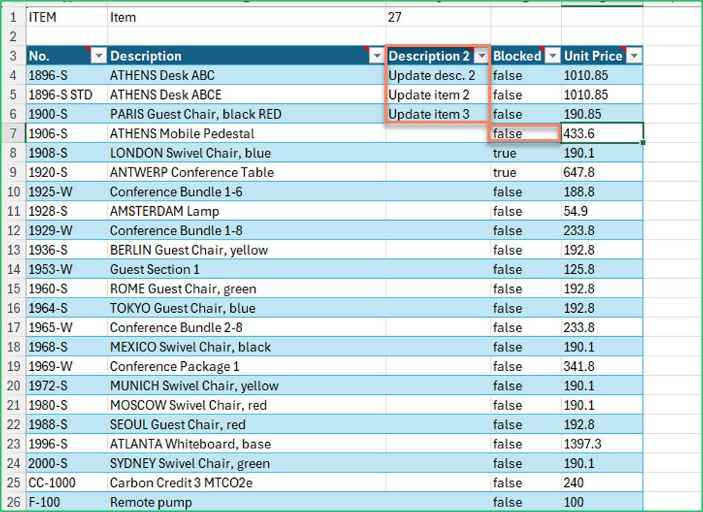Click the Update item 3 cell
Viewport: 703px width, 512px height.
(x=438, y=114)
